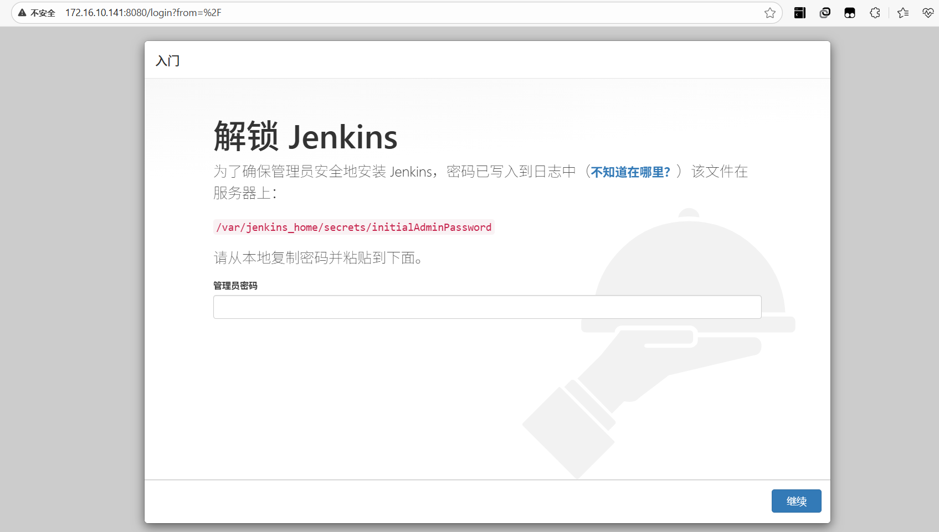
Task: Open the 不知道在哪里? help link
Action: click(630, 172)
